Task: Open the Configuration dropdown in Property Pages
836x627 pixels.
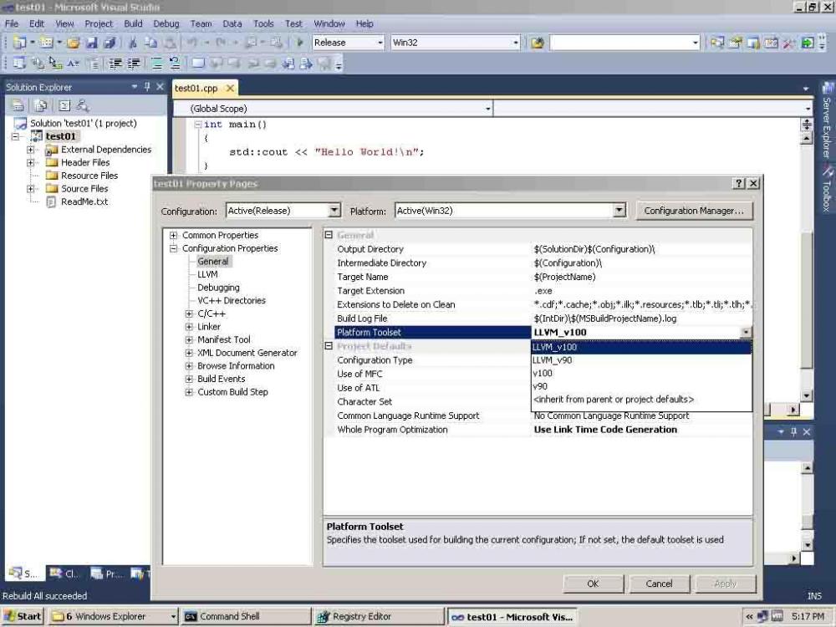Action: click(334, 212)
